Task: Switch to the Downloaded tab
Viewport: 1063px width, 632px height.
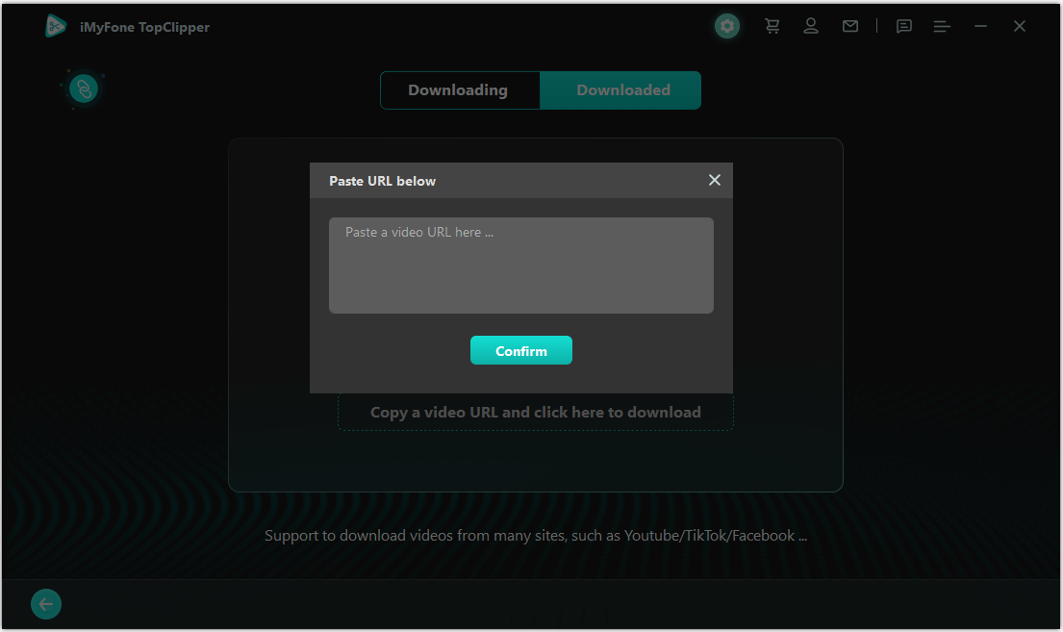Action: 620,90
